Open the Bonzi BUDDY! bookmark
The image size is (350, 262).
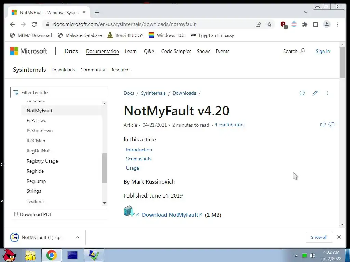tap(125, 35)
